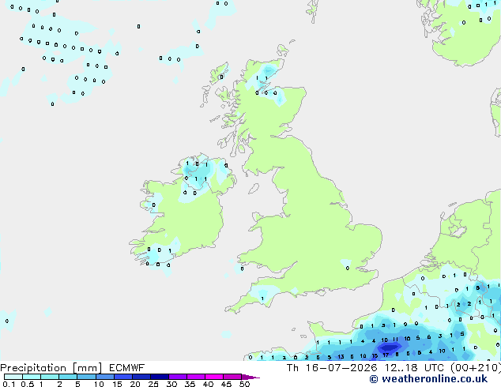Choose the 30–35 mm purple legend swatch
This screenshot has width=501, height=387.
[x=177, y=377]
